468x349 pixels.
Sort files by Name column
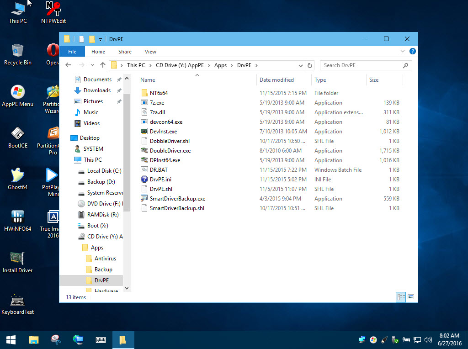coord(197,80)
